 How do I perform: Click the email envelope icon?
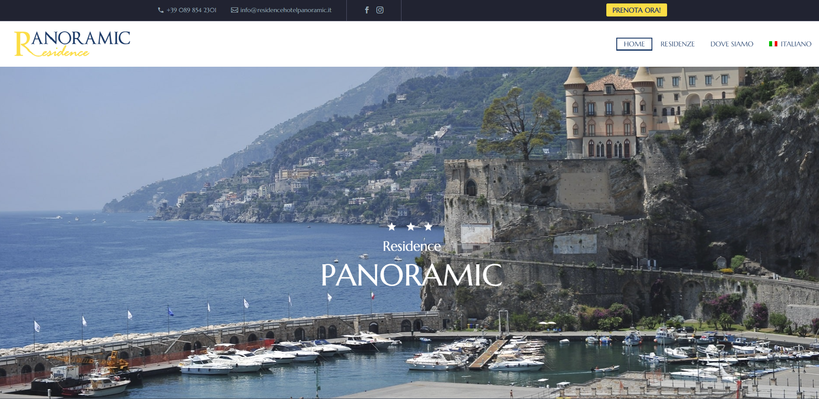coord(234,10)
